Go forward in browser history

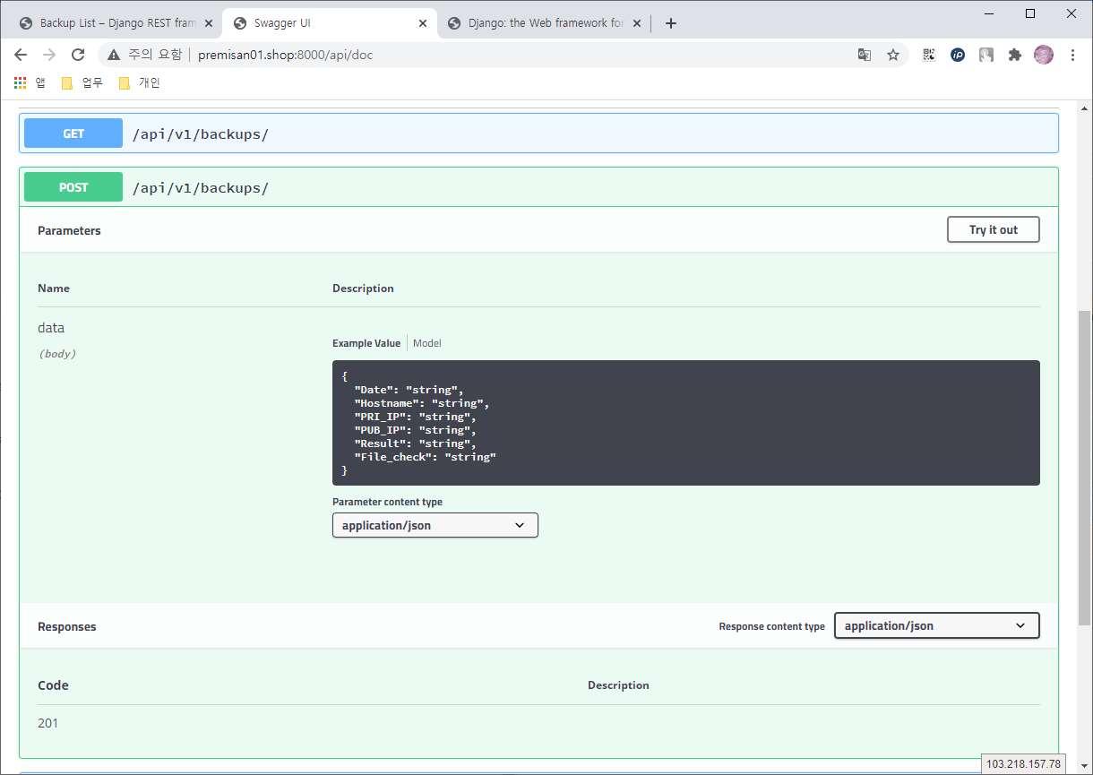[49, 55]
